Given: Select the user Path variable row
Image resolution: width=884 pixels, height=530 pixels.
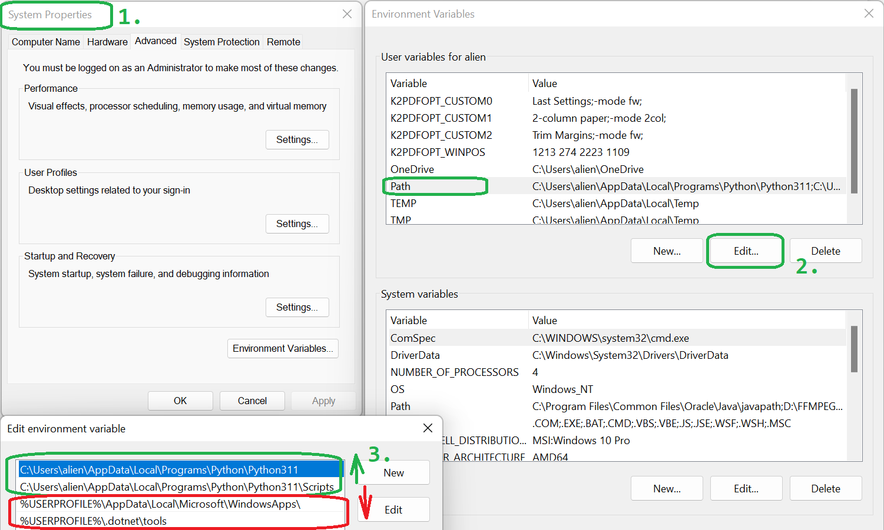Looking at the screenshot, I should click(616, 186).
